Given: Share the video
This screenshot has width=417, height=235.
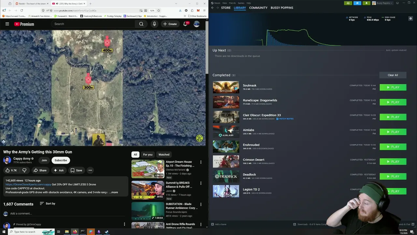Looking at the screenshot, I should [40, 170].
